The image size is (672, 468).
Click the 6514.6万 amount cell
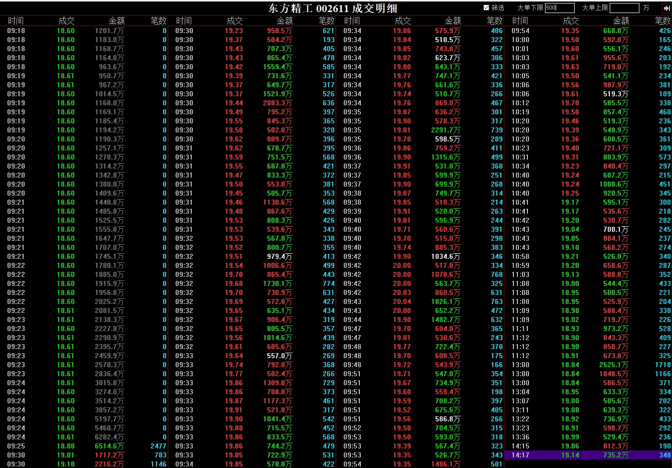(x=109, y=446)
